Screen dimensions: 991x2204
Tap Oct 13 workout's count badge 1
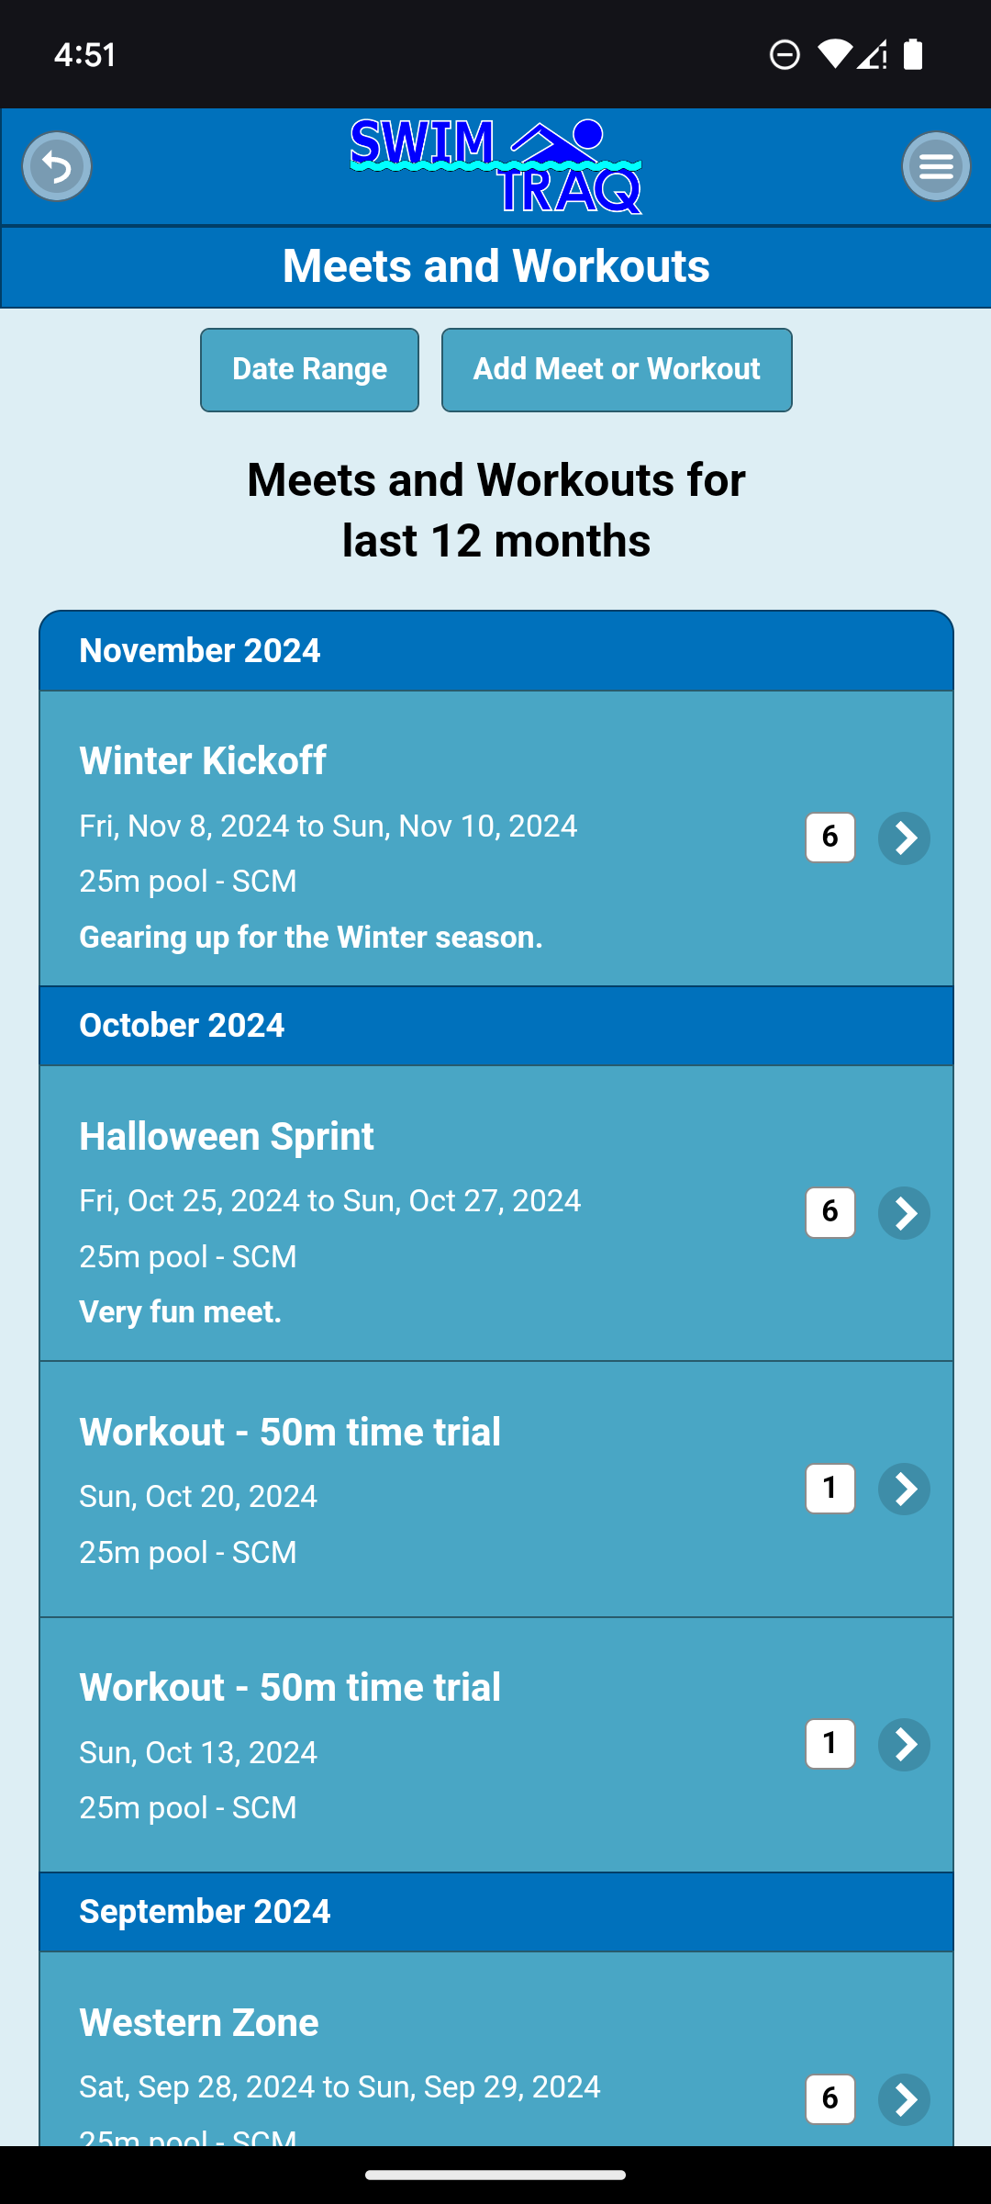[x=830, y=1744]
